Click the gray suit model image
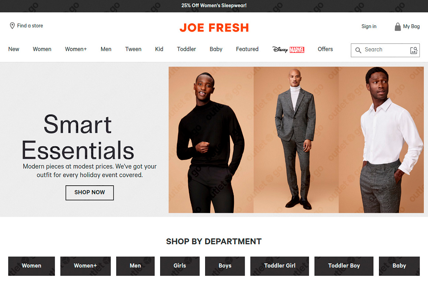 pyautogui.click(x=296, y=140)
